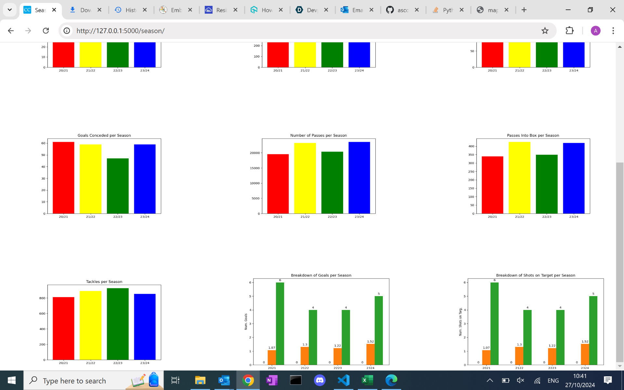Viewport: 624px width, 390px height.
Task: Reload the current page
Action: click(46, 31)
